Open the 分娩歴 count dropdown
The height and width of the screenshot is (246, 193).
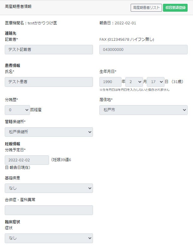point(17,110)
